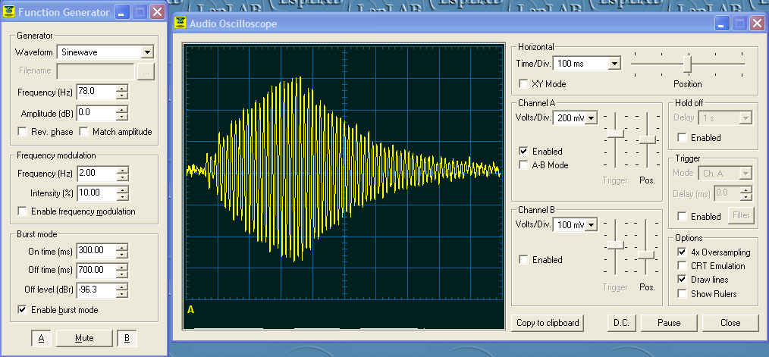Click the Close button in oscilloscope

pos(730,323)
